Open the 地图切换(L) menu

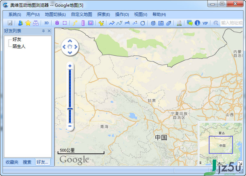[55, 14]
